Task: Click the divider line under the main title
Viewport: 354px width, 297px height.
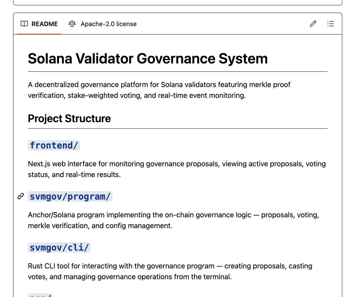Action: (178, 72)
